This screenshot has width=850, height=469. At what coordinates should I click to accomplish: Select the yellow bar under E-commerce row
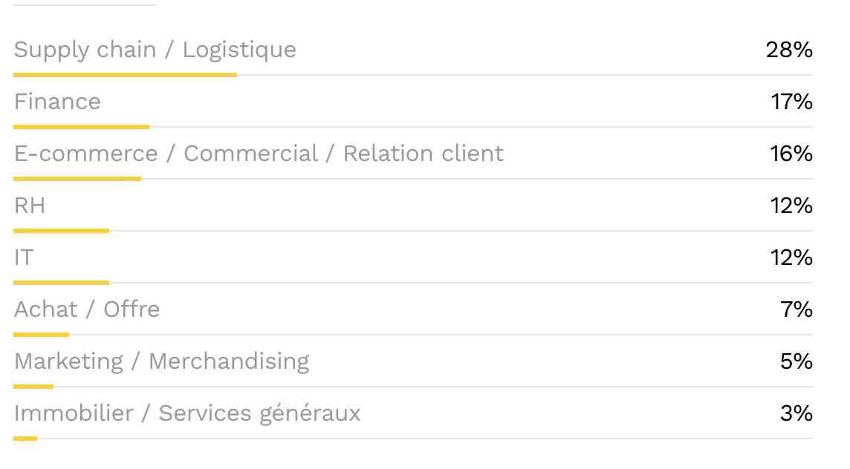coord(77,179)
